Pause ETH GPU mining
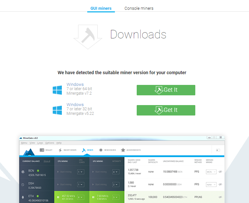The width and height of the screenshot is (249, 203). (93, 197)
